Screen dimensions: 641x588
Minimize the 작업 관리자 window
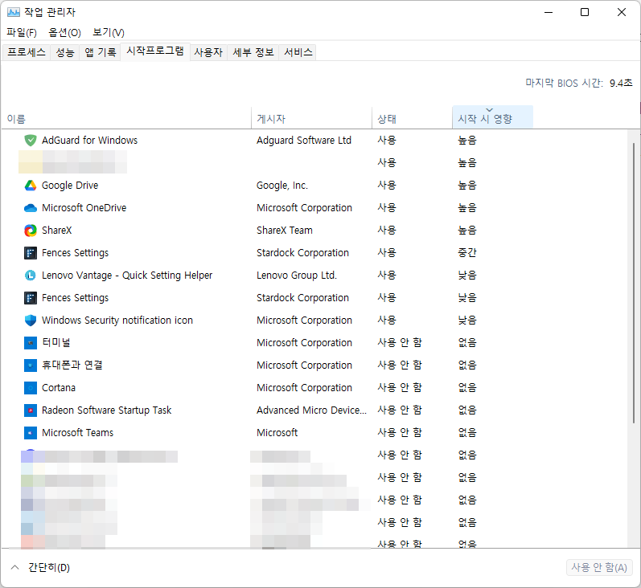[x=549, y=12]
